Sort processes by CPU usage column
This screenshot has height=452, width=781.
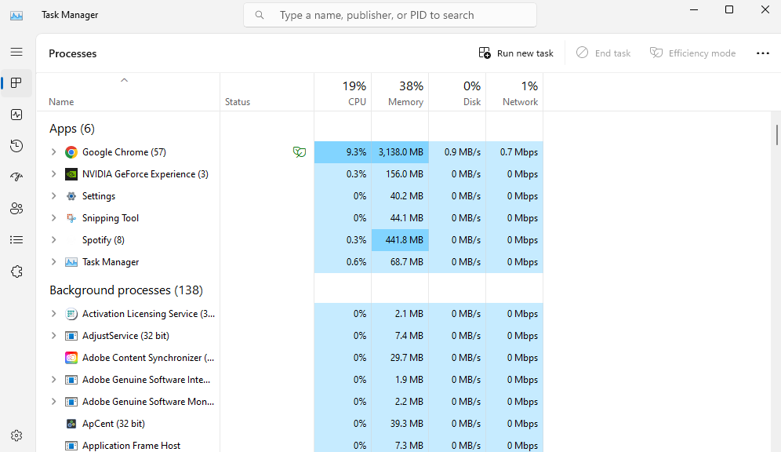[343, 92]
